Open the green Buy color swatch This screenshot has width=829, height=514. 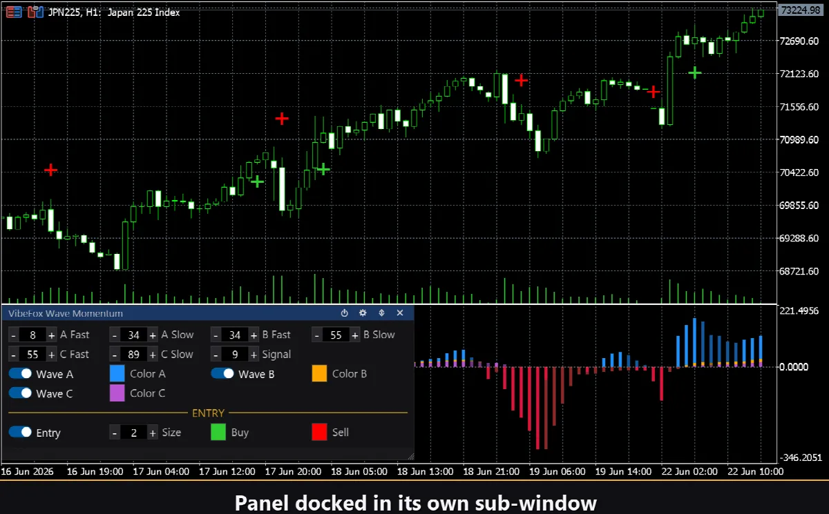pyautogui.click(x=218, y=433)
